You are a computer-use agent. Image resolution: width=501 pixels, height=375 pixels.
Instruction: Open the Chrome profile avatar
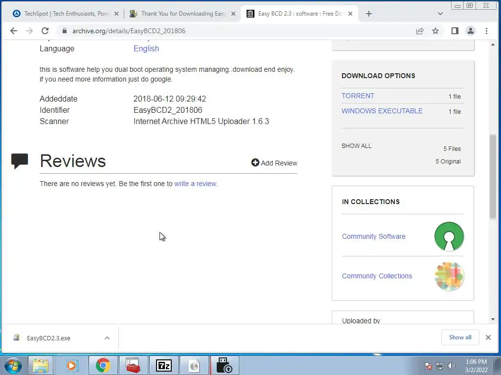471,31
